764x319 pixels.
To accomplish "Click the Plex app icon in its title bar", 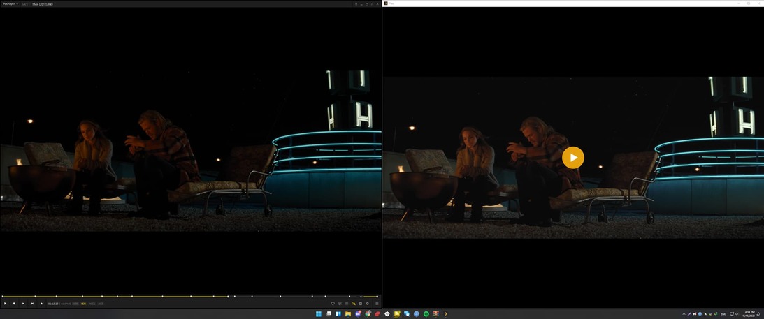I will coord(386,3).
